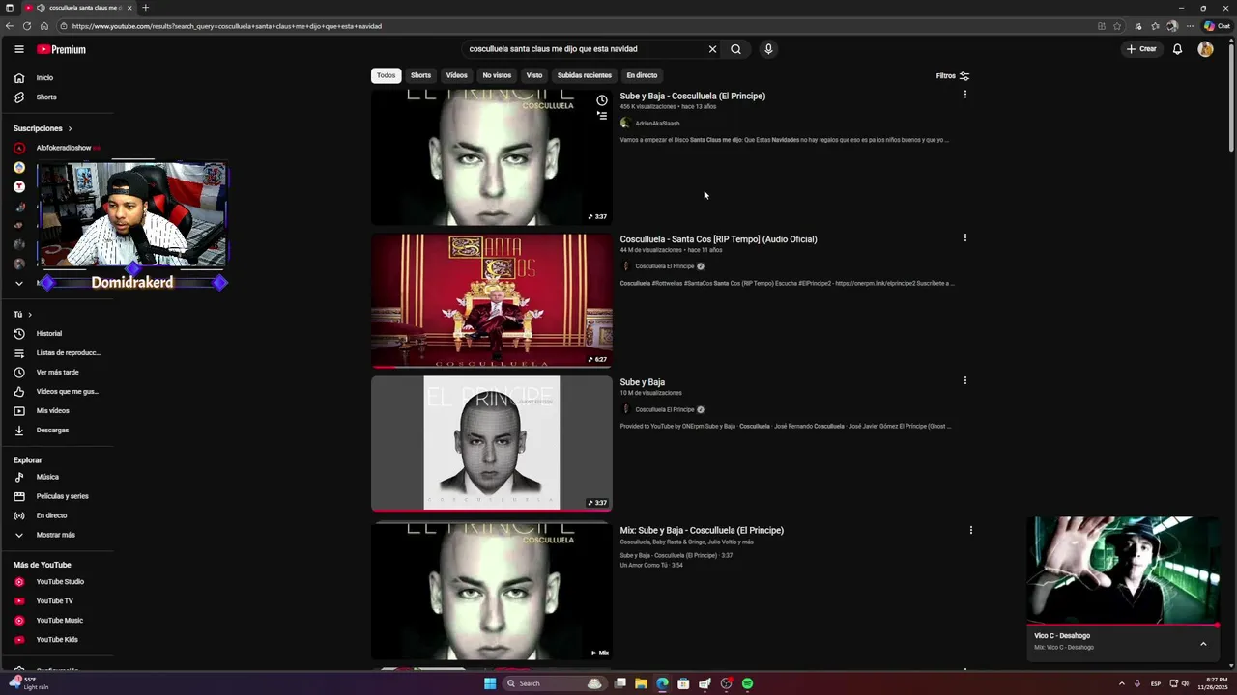This screenshot has width=1237, height=695.
Task: Start voice search with the microphone icon
Action: [x=768, y=49]
